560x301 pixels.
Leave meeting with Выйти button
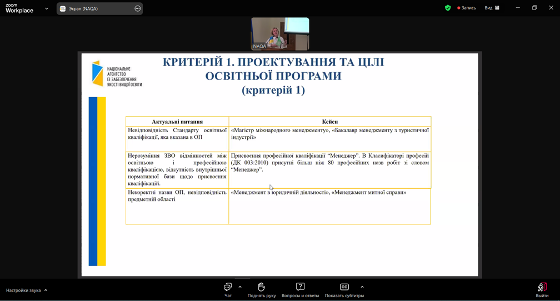[x=542, y=290]
